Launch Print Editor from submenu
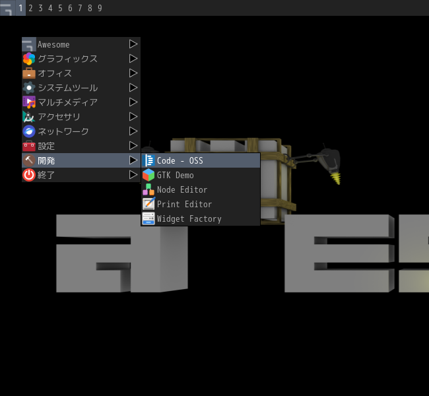This screenshot has width=429, height=396. point(201,204)
